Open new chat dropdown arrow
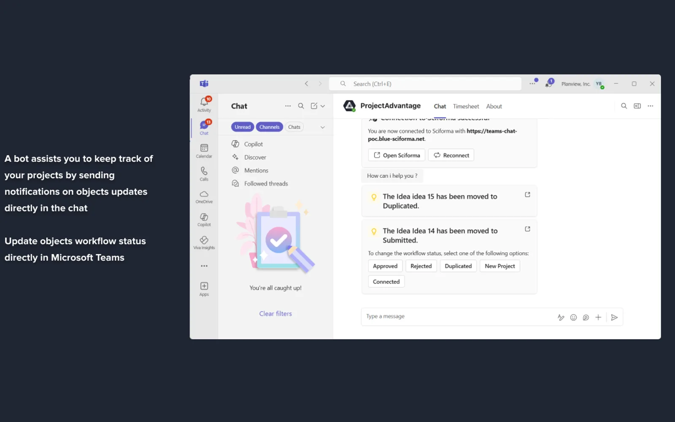The height and width of the screenshot is (422, 675). pos(323,106)
